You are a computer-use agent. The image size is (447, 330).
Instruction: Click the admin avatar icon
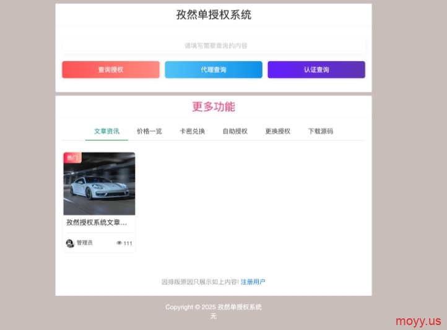[x=70, y=243]
